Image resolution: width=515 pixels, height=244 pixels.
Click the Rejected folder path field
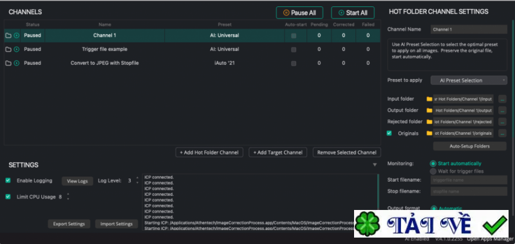point(463,122)
